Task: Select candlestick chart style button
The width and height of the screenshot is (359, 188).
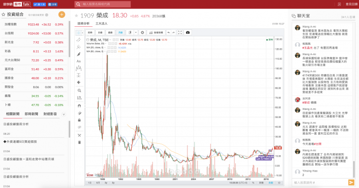Action: pos(130,32)
